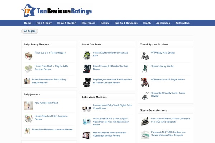Open Tiny Love 3 in 1 Rocker Napper thumbnail
The height and width of the screenshot is (143, 215).
[x=29, y=56]
